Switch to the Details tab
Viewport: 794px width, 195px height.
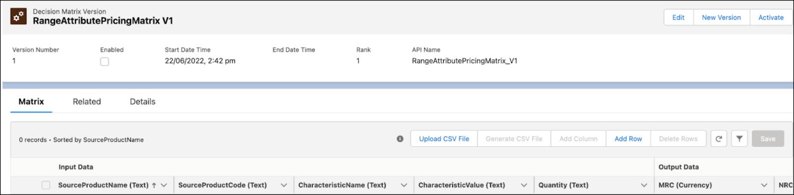(142, 102)
